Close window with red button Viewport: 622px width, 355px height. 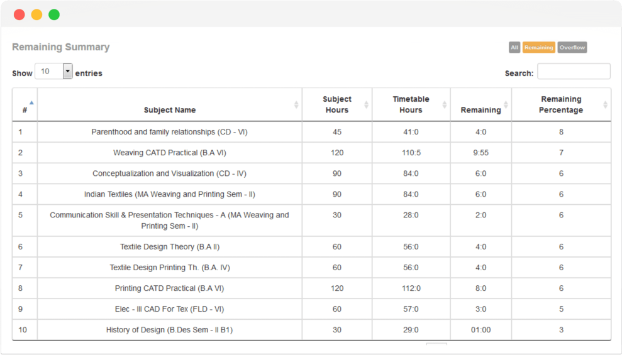pyautogui.click(x=19, y=14)
